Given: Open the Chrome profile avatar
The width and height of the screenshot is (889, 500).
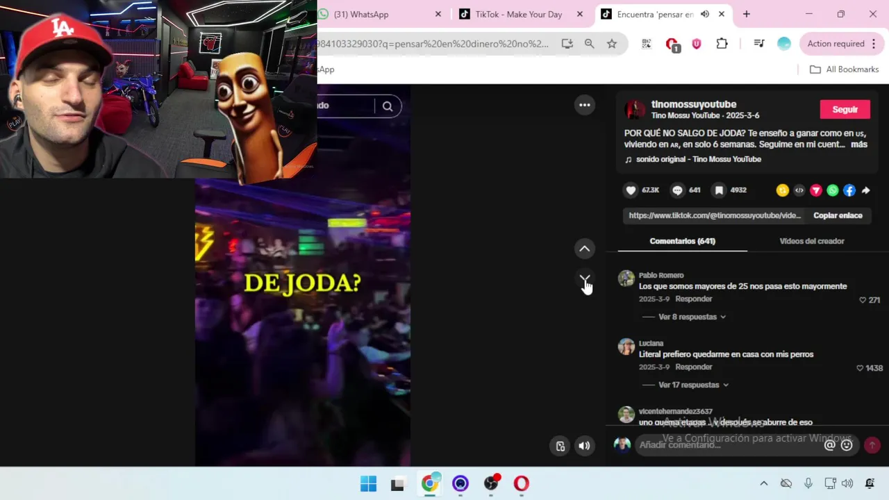Looking at the screenshot, I should pos(784,44).
